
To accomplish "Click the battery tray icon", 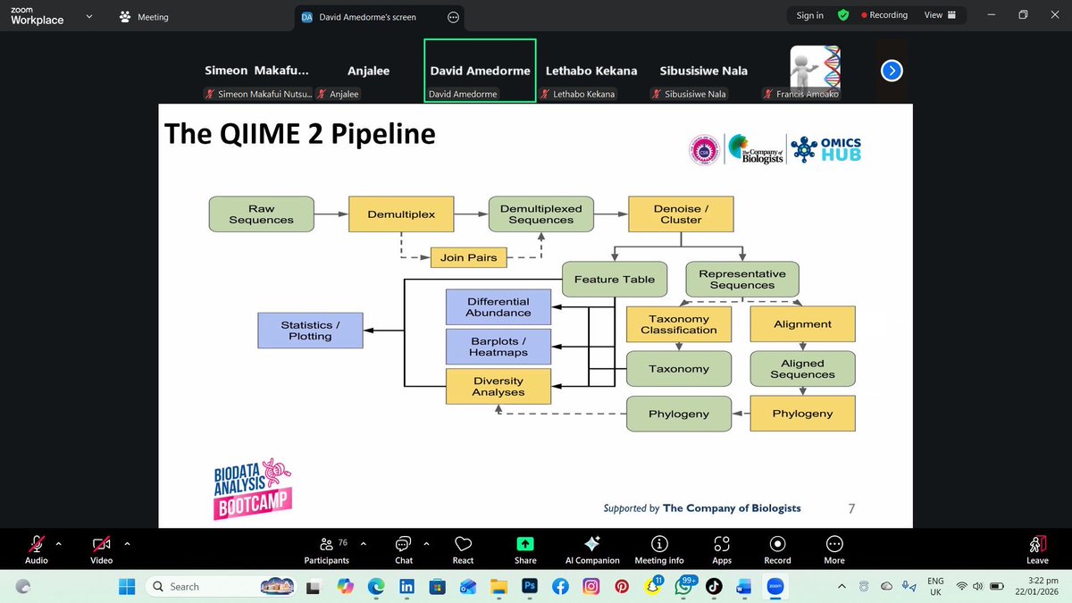I will 997,586.
